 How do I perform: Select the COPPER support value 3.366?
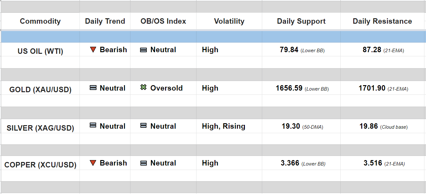290,163
